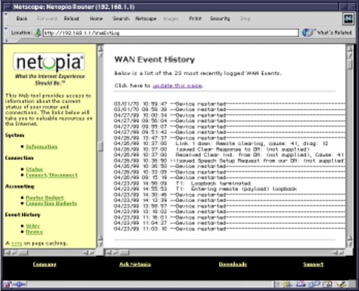This screenshot has height=291, width=359.
Task: Open the Router Budget link
Action: point(45,198)
